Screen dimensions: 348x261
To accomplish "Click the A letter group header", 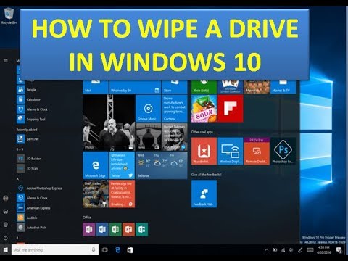I will pyautogui.click(x=17, y=179).
